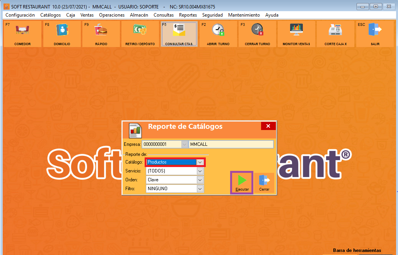This screenshot has width=398, height=255.
Task: Open the Catálogos menu
Action: point(50,15)
